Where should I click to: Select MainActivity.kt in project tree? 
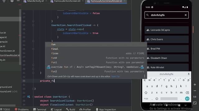point(3,60)
